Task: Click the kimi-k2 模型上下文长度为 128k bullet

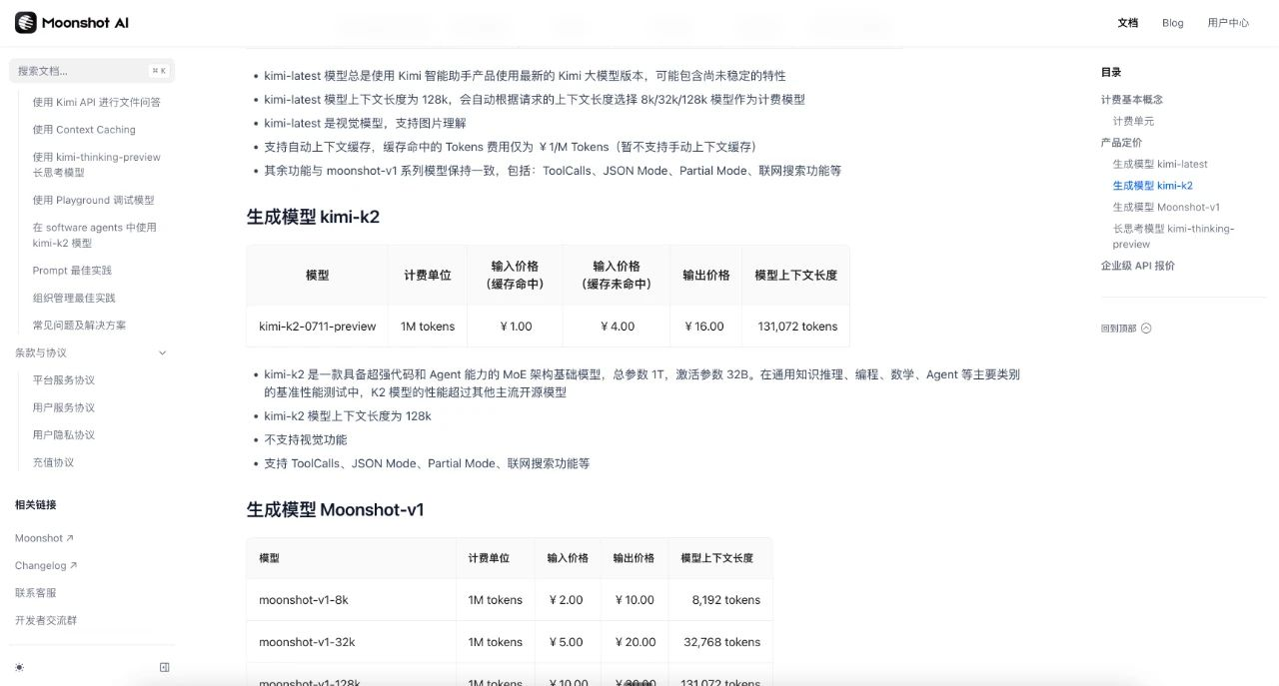Action: 348,416
